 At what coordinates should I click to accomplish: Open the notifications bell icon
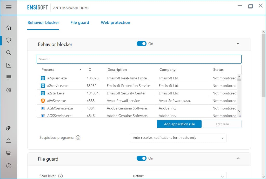tap(9, 141)
